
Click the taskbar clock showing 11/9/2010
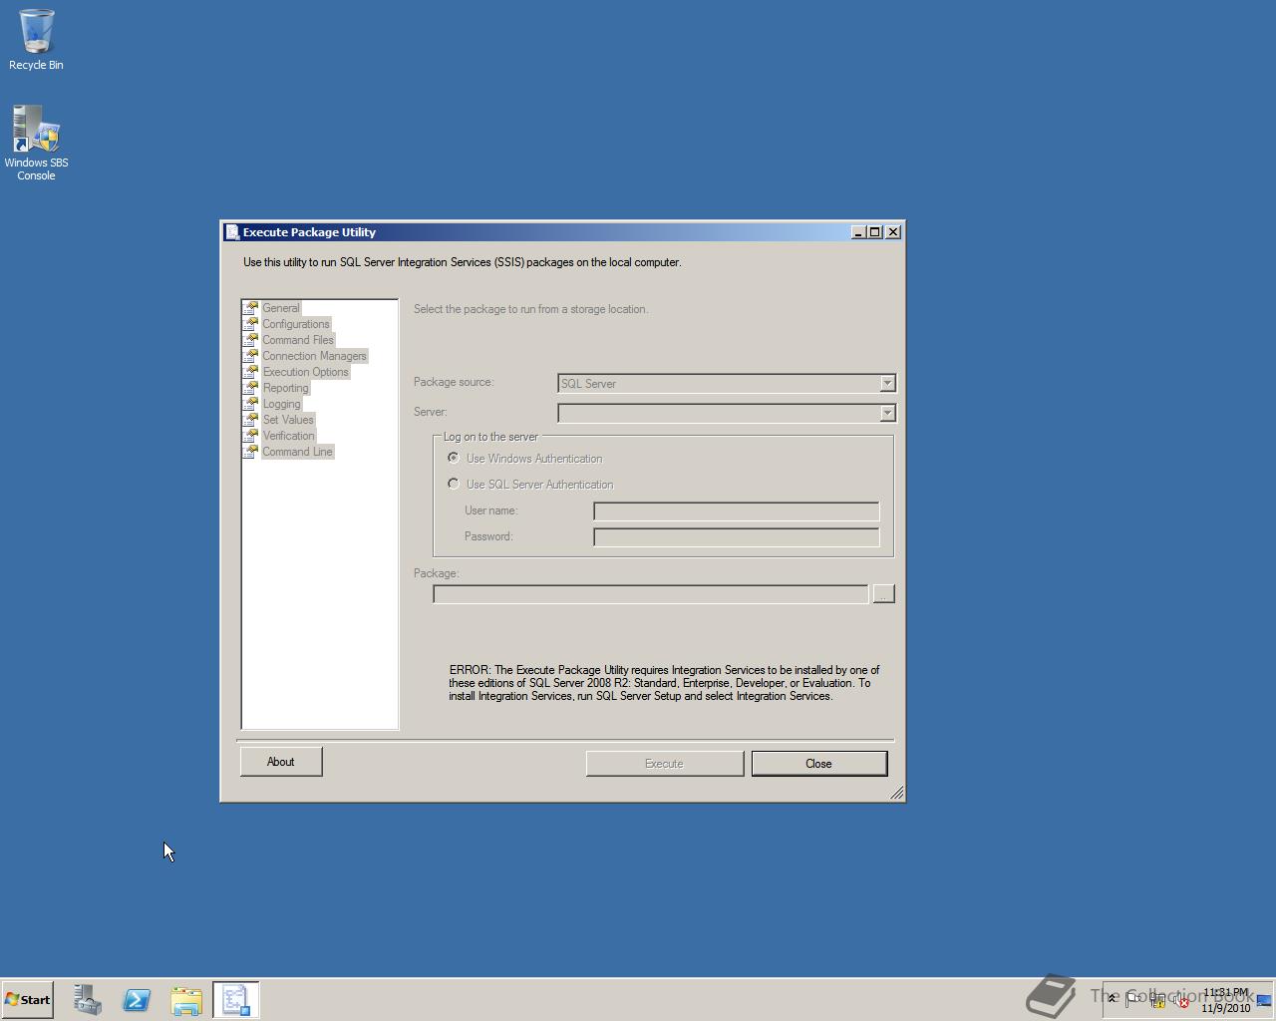(x=1225, y=1000)
